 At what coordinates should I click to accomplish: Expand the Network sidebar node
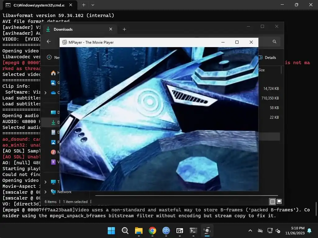[45, 192]
